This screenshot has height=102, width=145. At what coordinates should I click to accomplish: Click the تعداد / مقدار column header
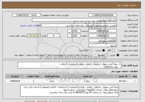click(x=34, y=76)
